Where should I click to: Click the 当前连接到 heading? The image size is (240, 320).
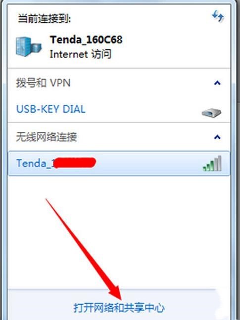pyautogui.click(x=44, y=19)
